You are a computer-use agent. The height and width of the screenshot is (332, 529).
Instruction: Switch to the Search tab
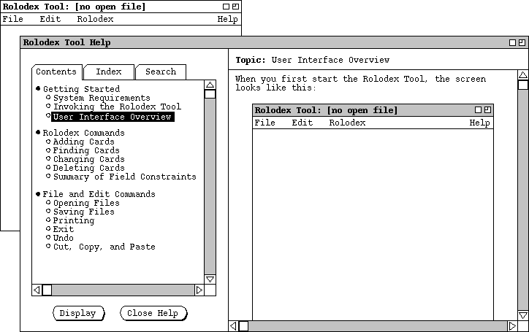point(160,72)
